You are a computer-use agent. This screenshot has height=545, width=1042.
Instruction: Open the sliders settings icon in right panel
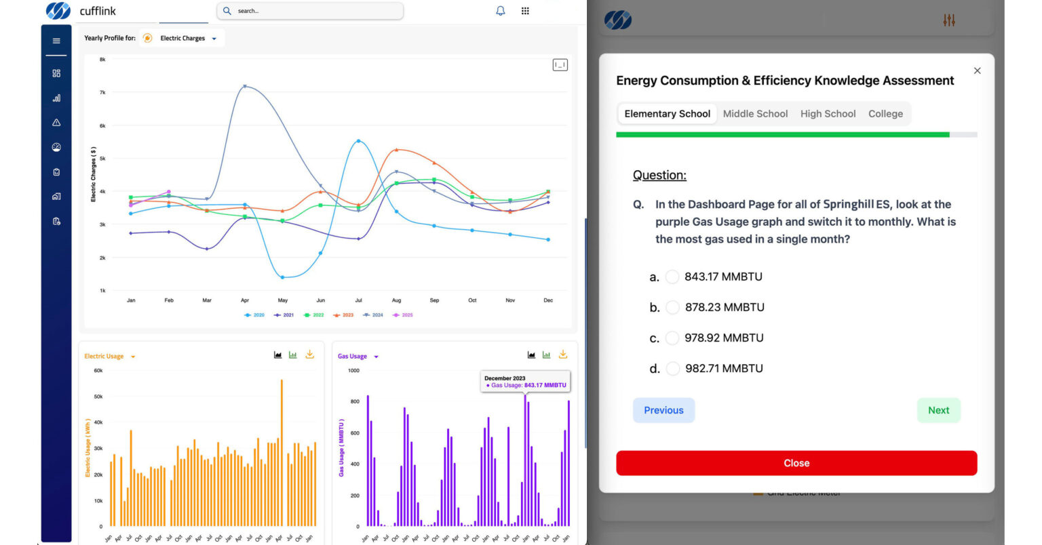(x=949, y=20)
